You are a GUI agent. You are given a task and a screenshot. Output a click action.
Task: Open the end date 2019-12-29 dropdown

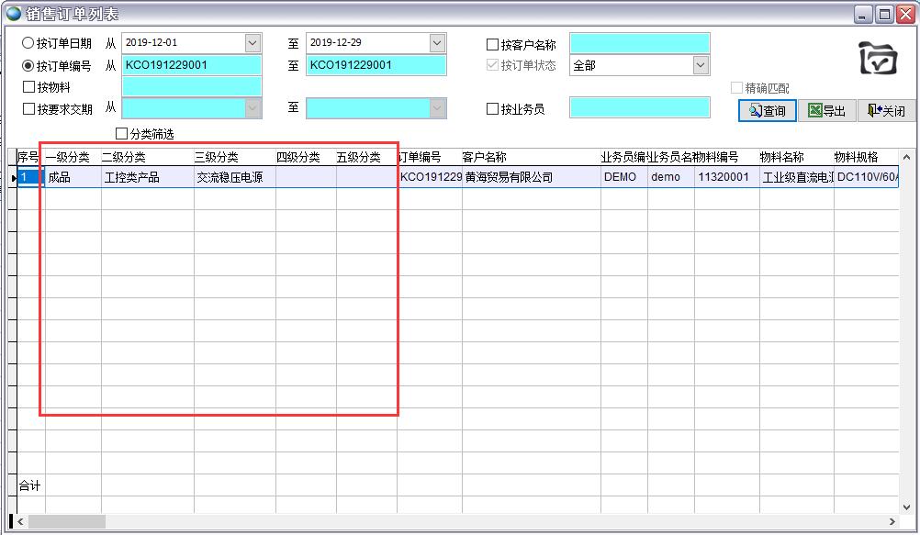[437, 43]
